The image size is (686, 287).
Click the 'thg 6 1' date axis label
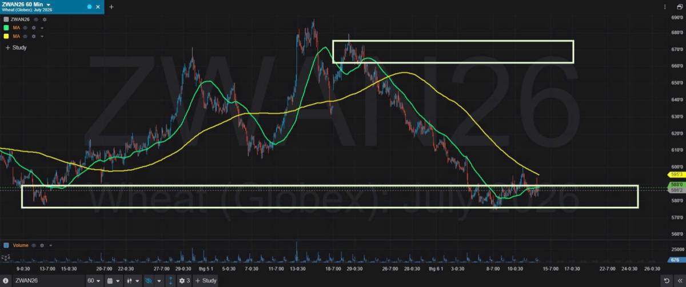click(436, 268)
